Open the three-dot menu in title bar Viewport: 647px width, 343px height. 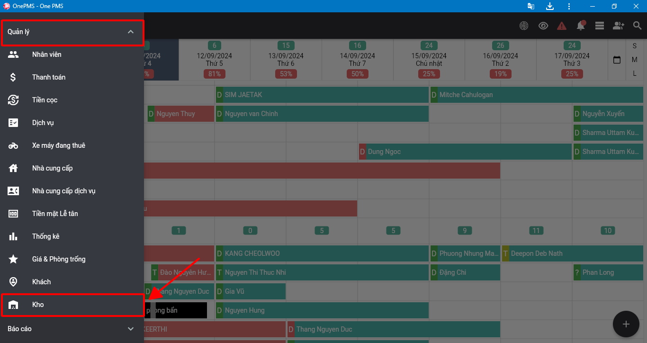pos(569,6)
